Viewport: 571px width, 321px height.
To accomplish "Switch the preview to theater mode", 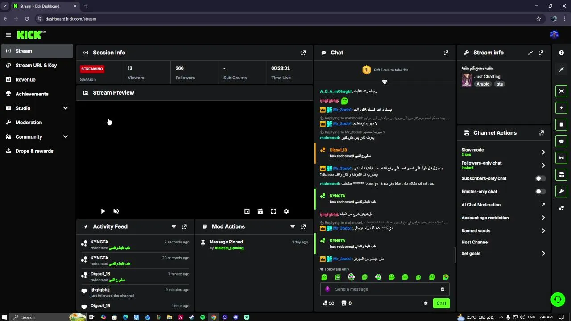I will coord(260,211).
